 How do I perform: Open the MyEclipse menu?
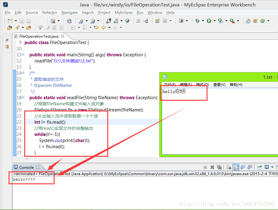point(124,13)
